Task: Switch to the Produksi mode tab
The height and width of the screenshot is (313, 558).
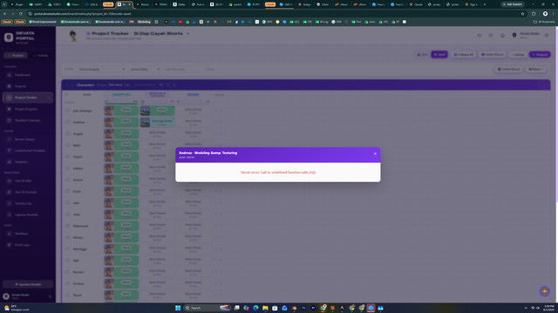Action: pos(16,56)
